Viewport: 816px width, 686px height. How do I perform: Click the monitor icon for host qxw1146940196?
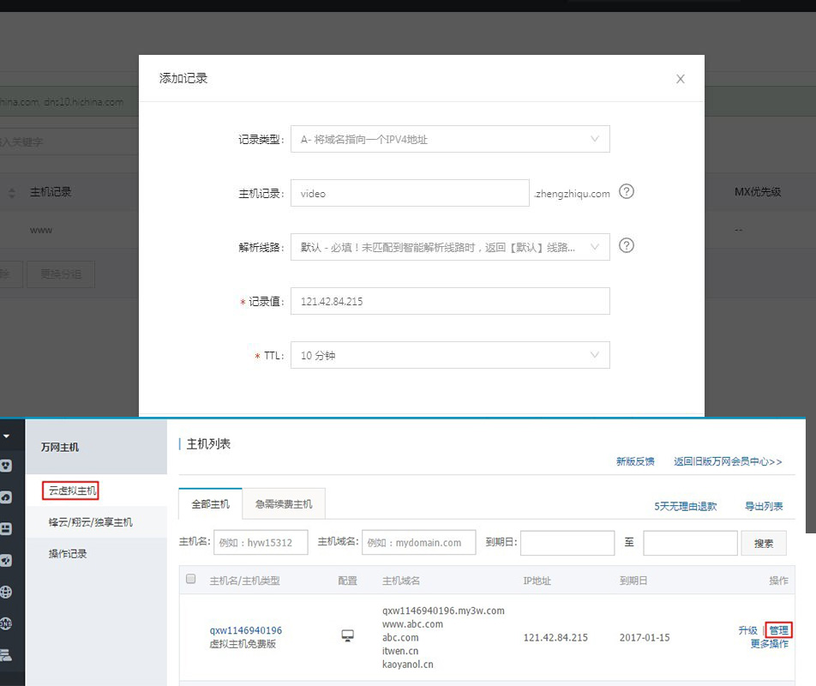[347, 635]
